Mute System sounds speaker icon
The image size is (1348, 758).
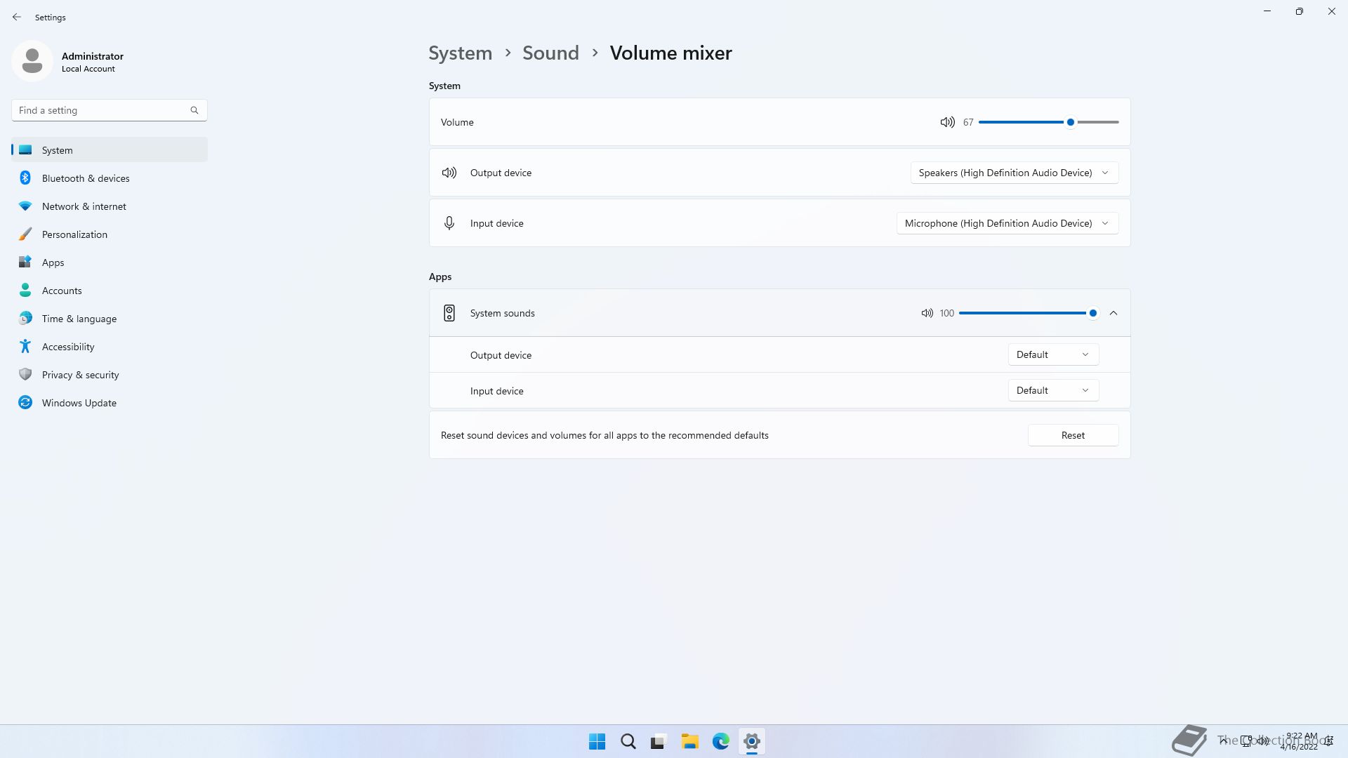927,313
